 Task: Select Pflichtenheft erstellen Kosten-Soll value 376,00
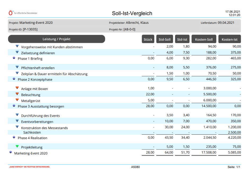coord(211,67)
